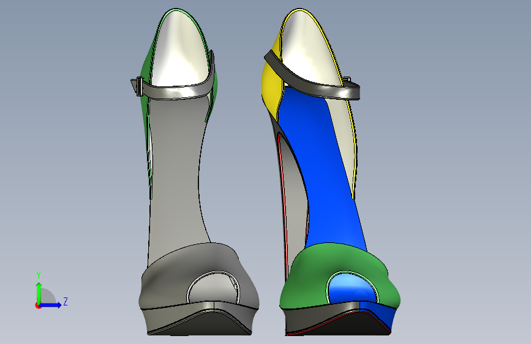Select the gray toe upper of left shoe
Viewport: 531px width, 344px height.
coord(169,281)
